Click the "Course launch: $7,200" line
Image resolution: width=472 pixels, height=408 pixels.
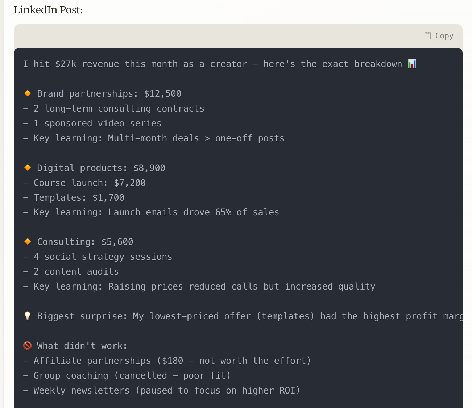click(x=84, y=183)
